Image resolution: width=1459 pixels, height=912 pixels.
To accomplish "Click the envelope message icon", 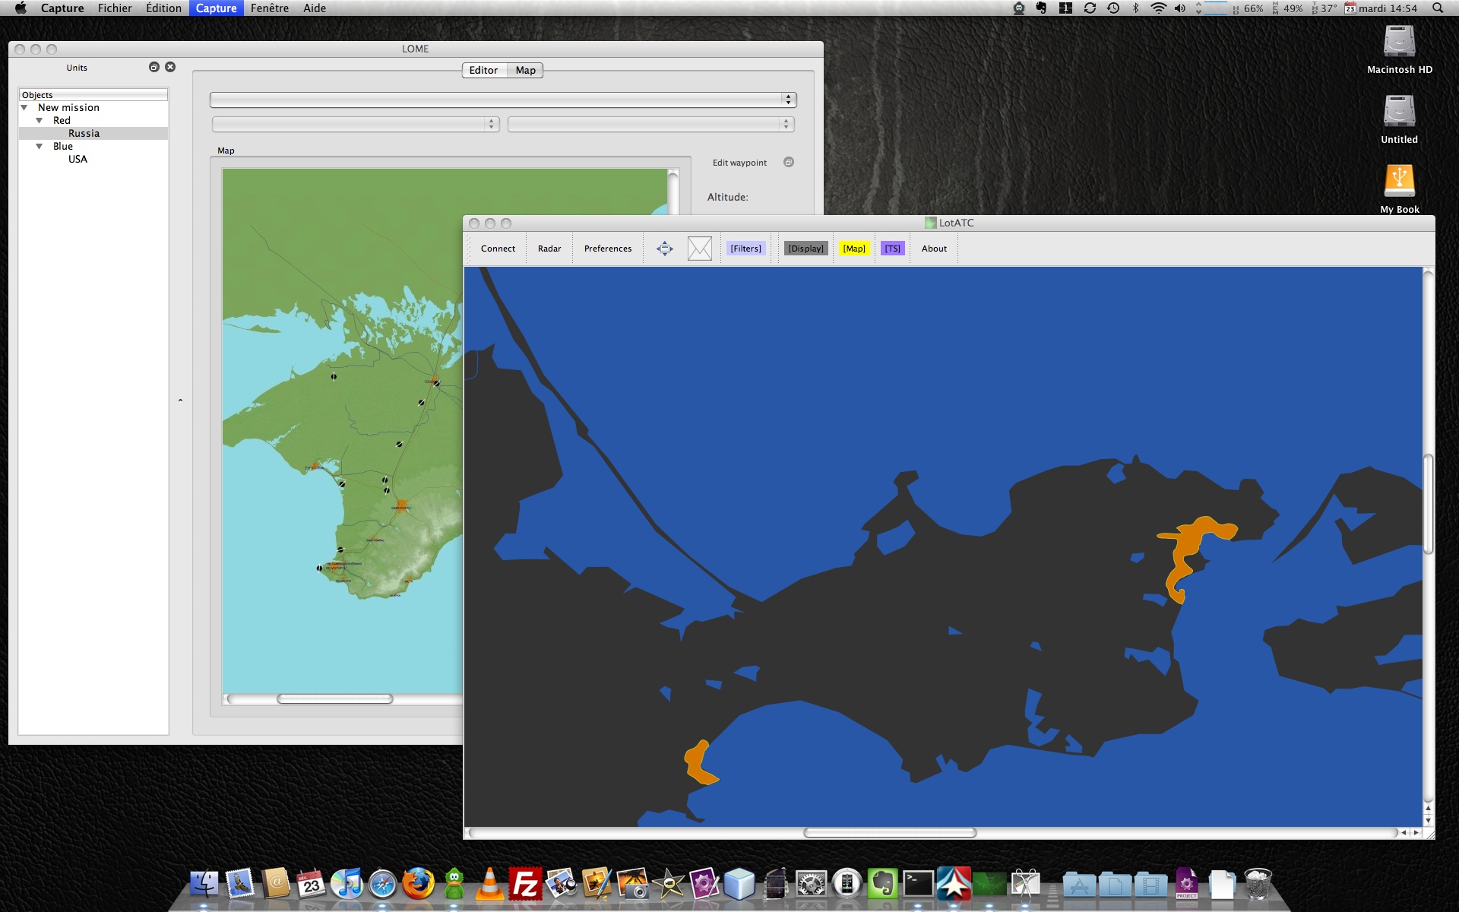I will pyautogui.click(x=699, y=249).
